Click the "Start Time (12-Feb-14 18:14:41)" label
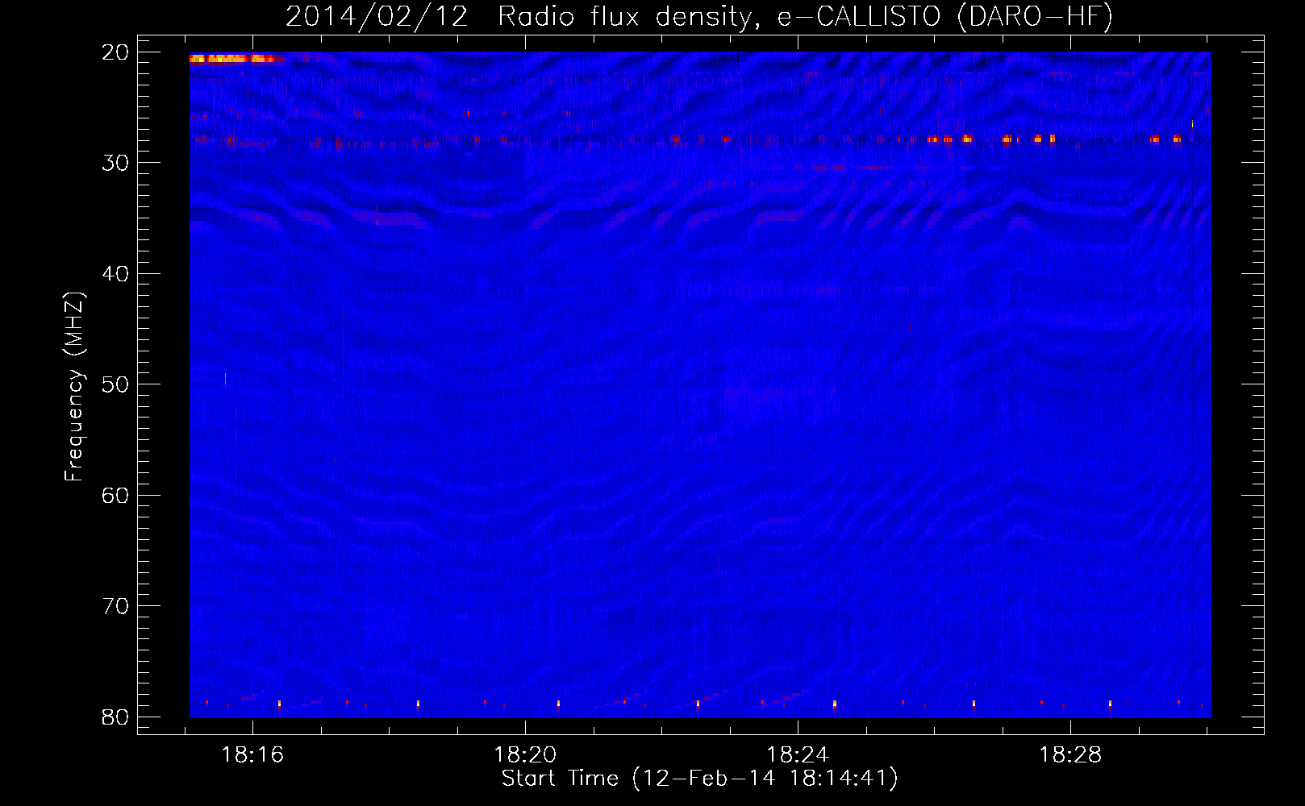This screenshot has height=806, width=1305. pyautogui.click(x=699, y=779)
